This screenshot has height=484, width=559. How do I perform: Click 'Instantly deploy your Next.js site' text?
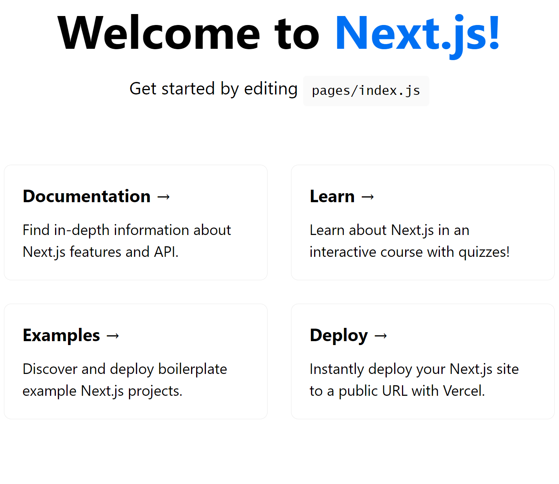click(x=414, y=369)
